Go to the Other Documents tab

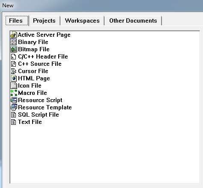click(x=133, y=21)
